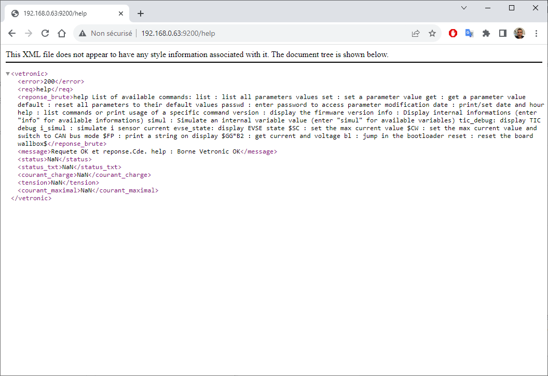The height and width of the screenshot is (376, 548).
Task: Open the user profile avatar
Action: tap(519, 33)
